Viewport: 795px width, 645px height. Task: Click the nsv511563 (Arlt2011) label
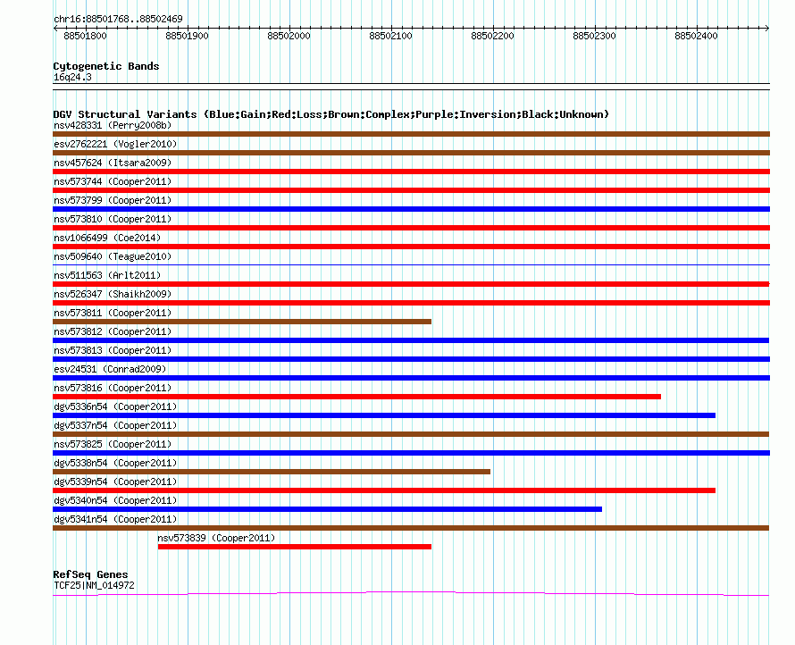[x=107, y=275]
